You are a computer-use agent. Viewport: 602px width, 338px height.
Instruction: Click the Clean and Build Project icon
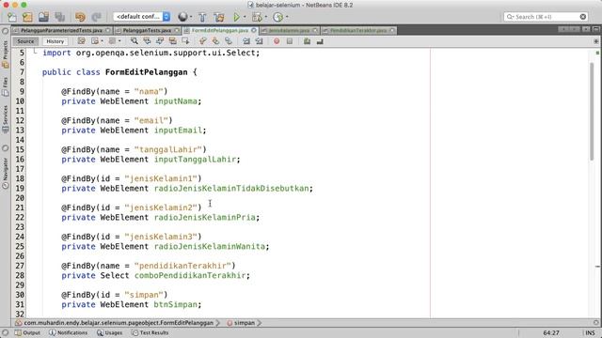pos(219,17)
